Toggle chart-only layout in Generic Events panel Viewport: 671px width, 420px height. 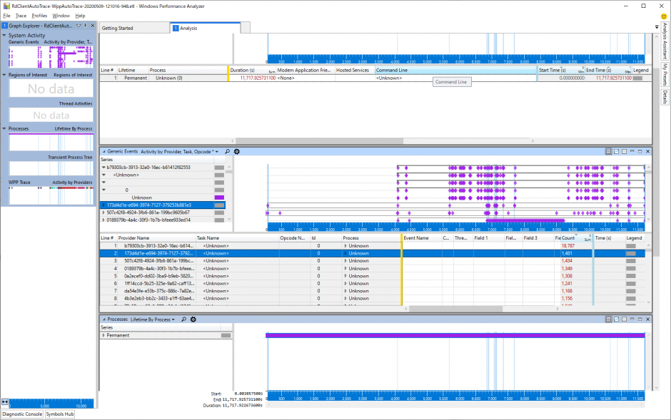click(616, 151)
